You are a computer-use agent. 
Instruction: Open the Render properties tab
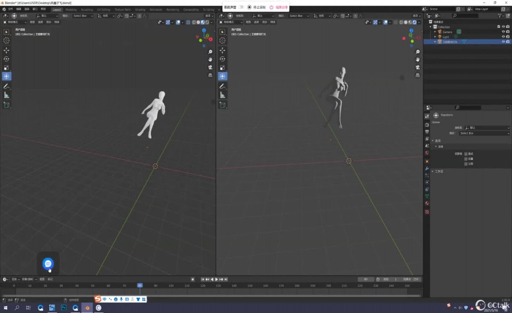pyautogui.click(x=427, y=125)
